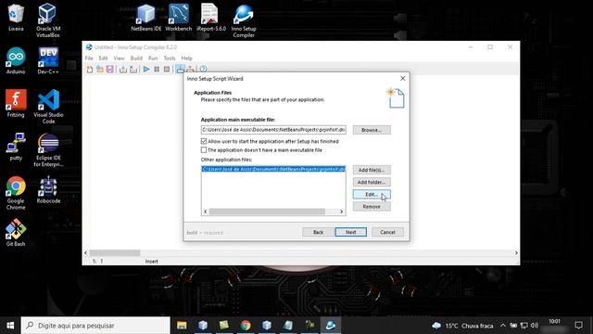Click the Back button in the wizard
This screenshot has width=593, height=334.
click(318, 232)
